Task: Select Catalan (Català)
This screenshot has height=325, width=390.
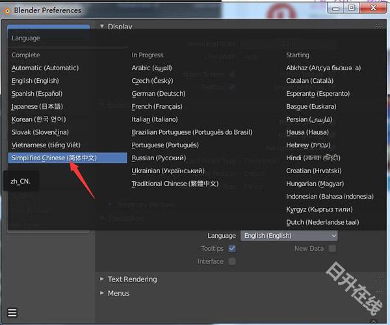Action: tap(309, 81)
